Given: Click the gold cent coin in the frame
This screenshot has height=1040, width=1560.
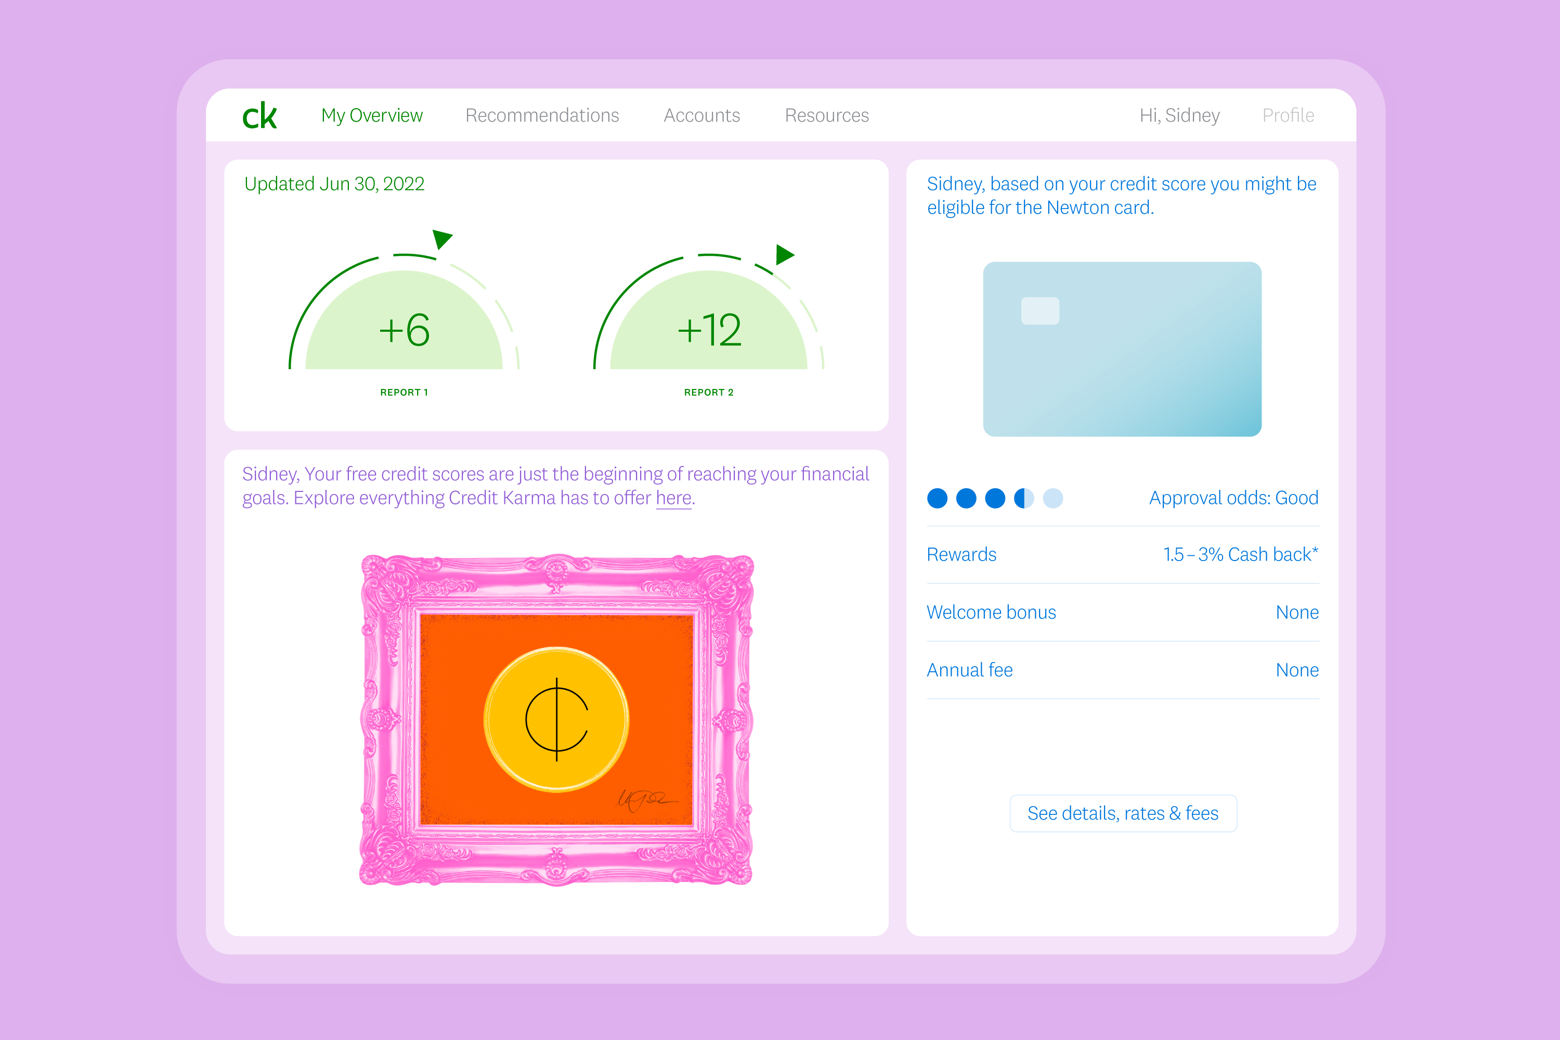Looking at the screenshot, I should pyautogui.click(x=556, y=720).
